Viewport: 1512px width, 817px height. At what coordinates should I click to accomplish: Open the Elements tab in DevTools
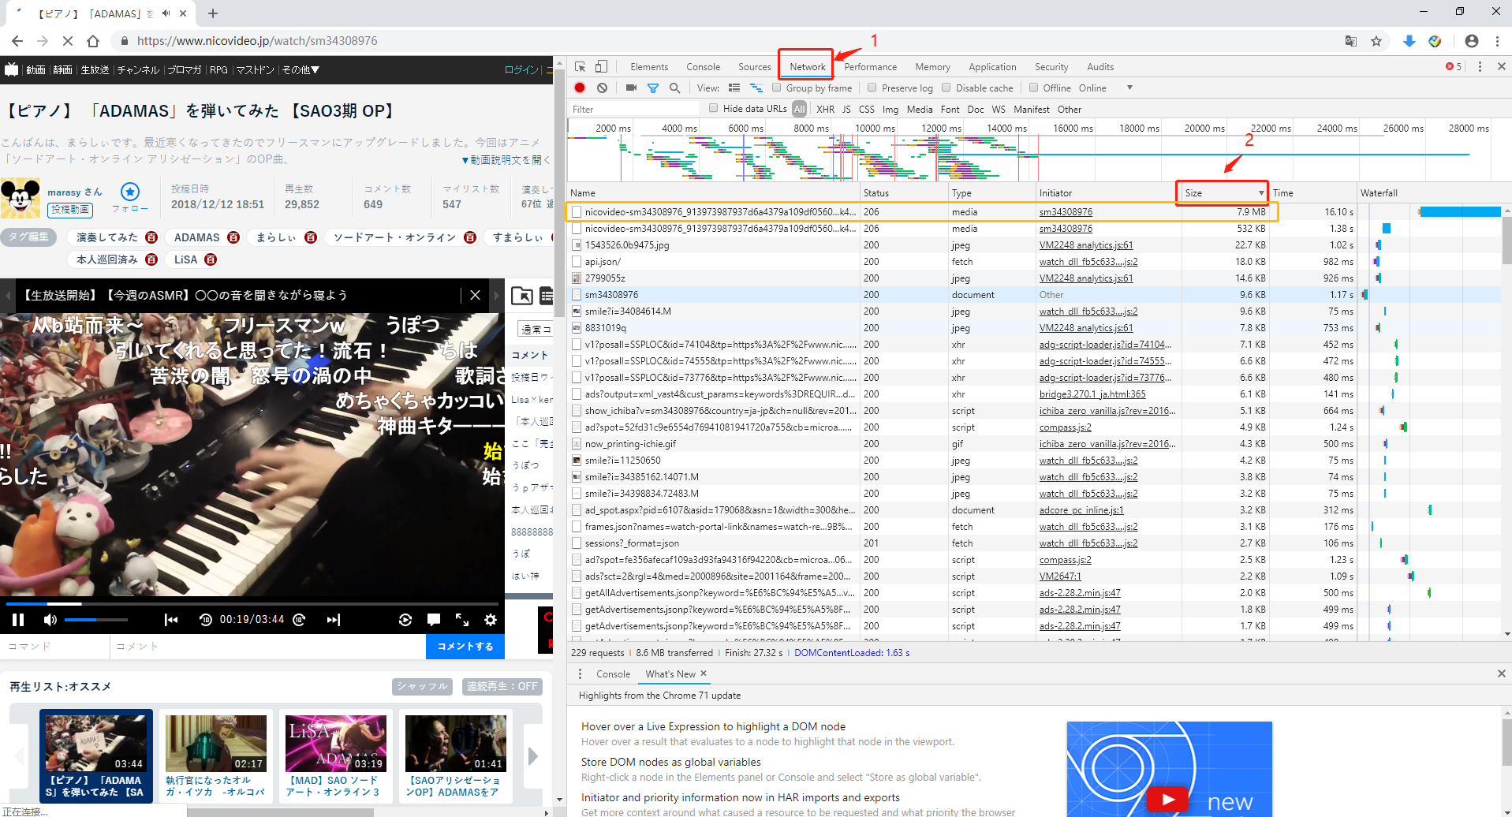[649, 67]
